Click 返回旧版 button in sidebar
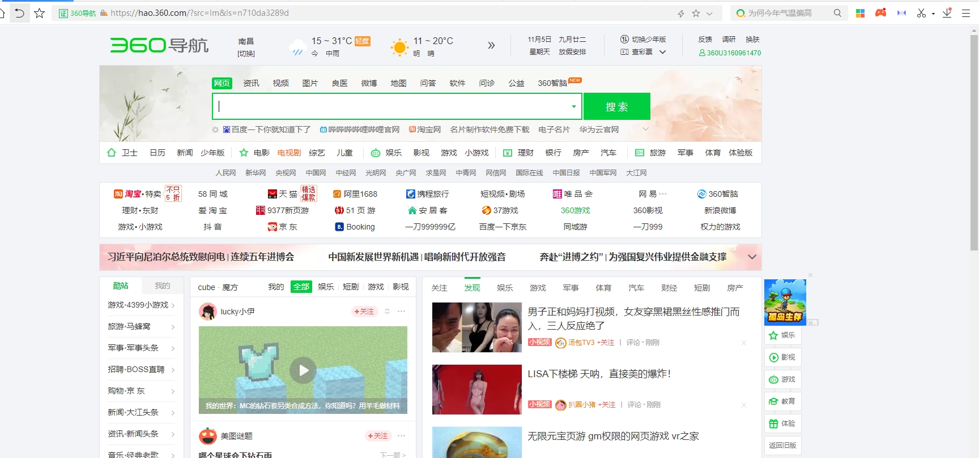The image size is (979, 458). click(x=782, y=446)
